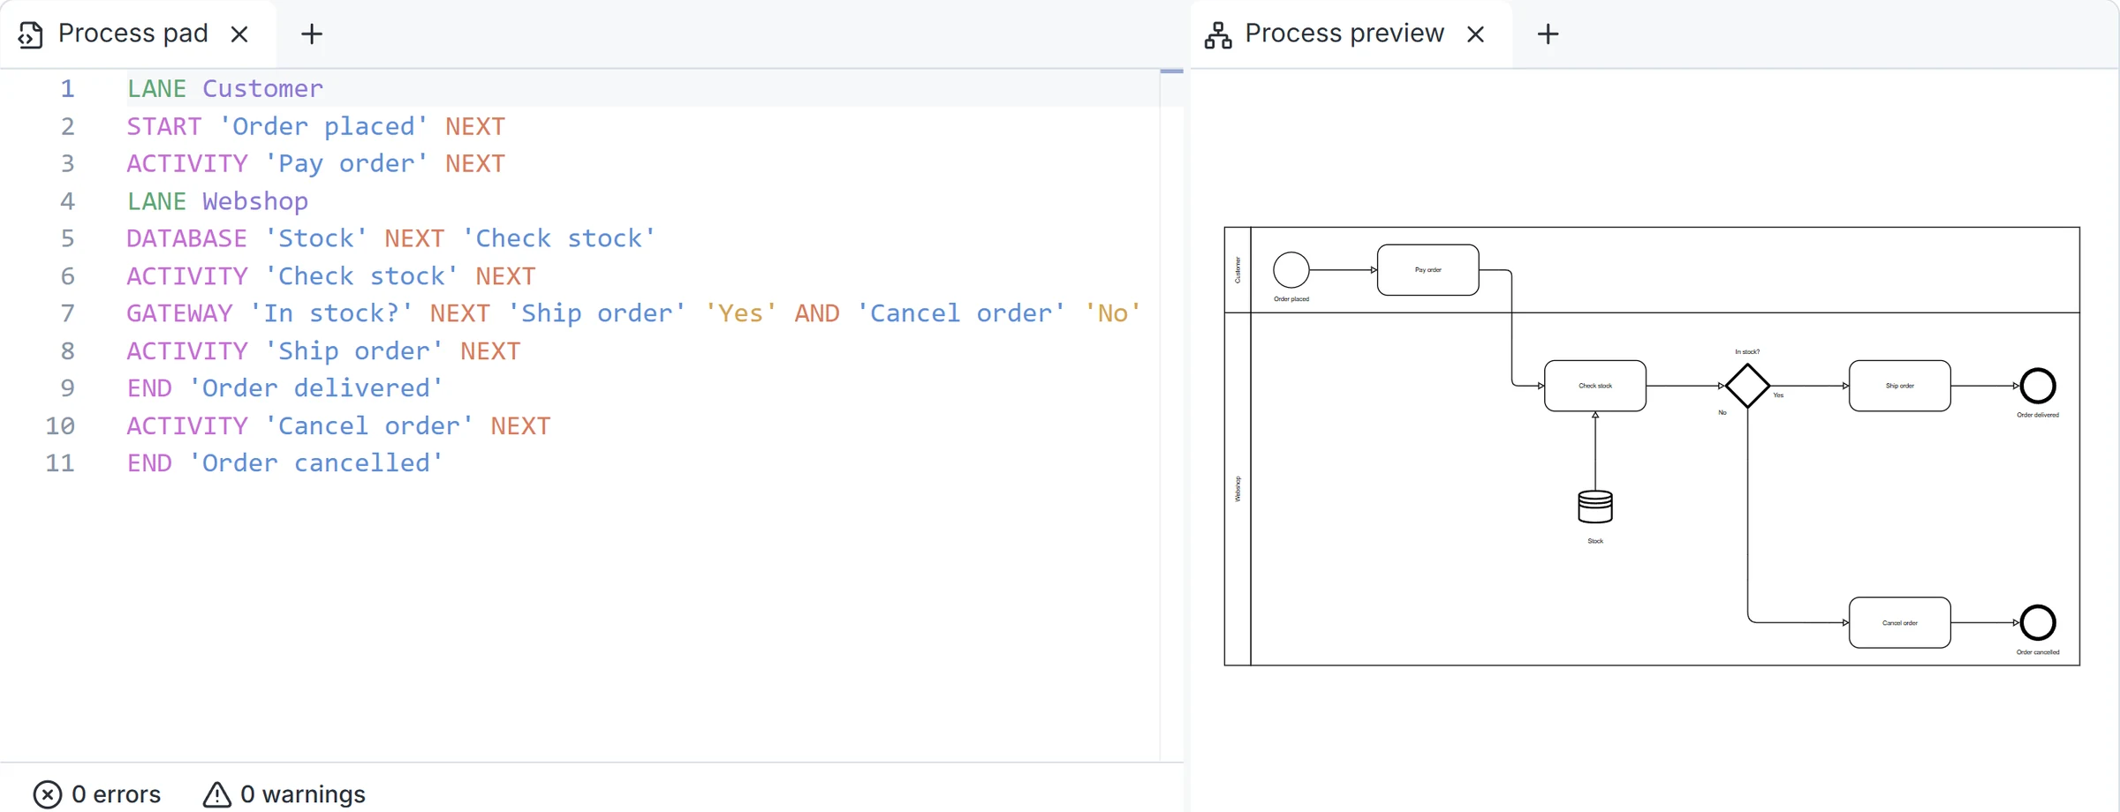This screenshot has width=2120, height=812.
Task: Click 'Order delivered' string on line 9
Action: (316, 388)
